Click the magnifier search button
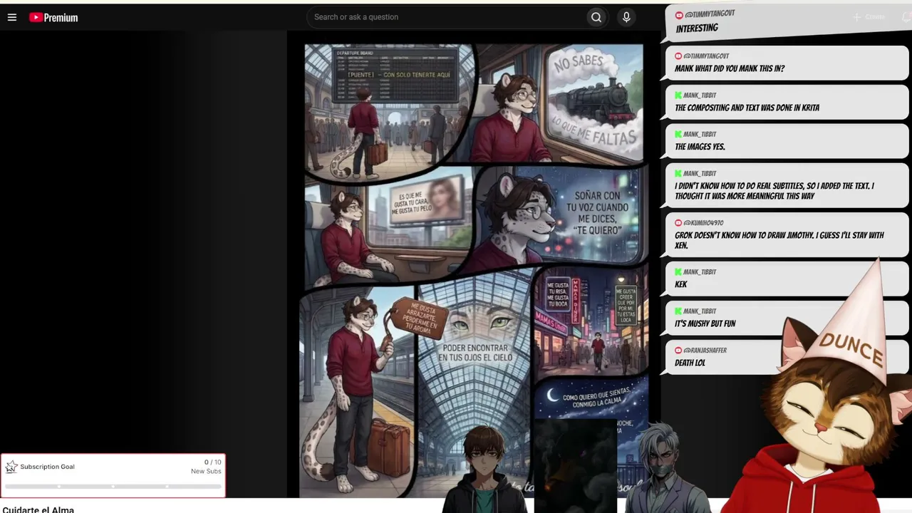The width and height of the screenshot is (912, 513). tap(596, 17)
